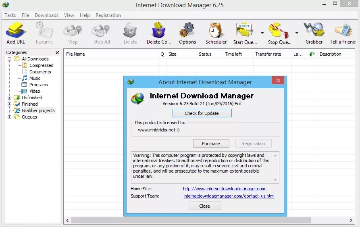
Task: Click the Check for Update button
Action: tap(202, 113)
